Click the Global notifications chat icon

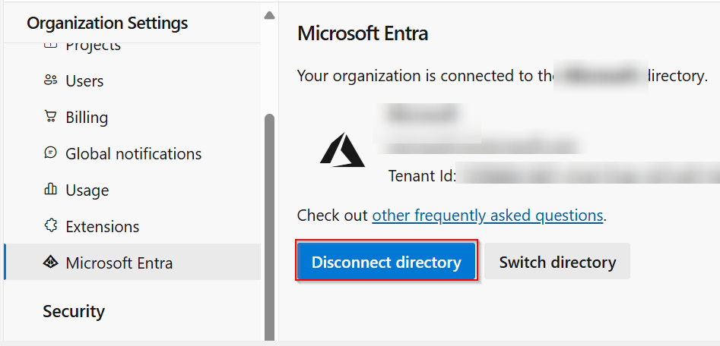50,153
